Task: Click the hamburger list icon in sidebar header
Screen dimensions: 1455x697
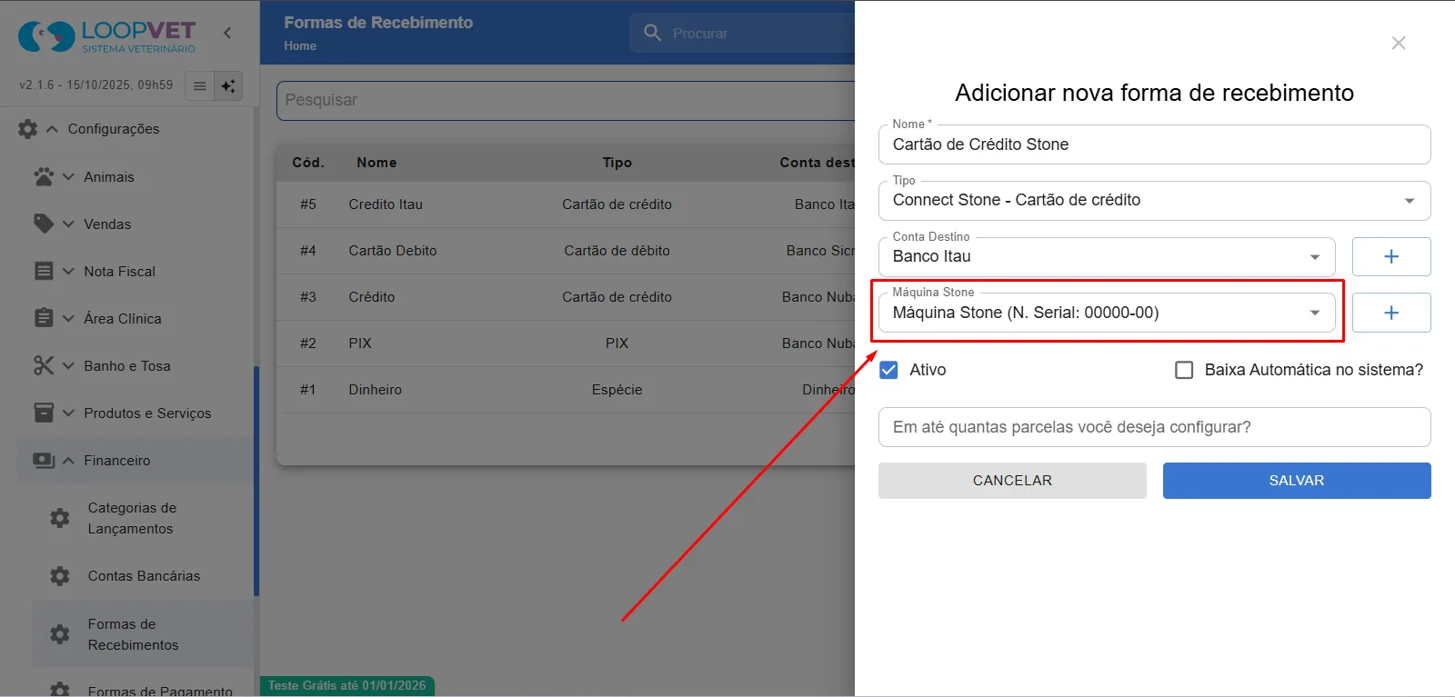Action: (x=199, y=86)
